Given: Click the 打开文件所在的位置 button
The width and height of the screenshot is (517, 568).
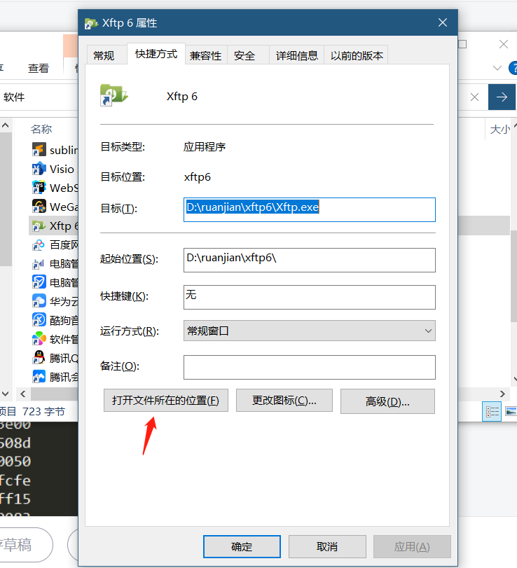Looking at the screenshot, I should coord(166,401).
